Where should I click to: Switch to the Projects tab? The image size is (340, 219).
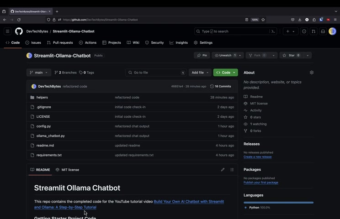click(x=112, y=42)
